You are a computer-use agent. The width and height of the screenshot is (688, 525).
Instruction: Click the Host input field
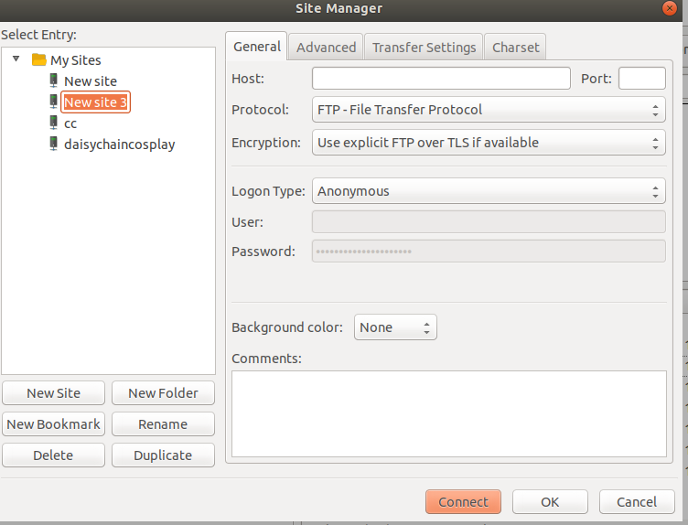pos(441,78)
